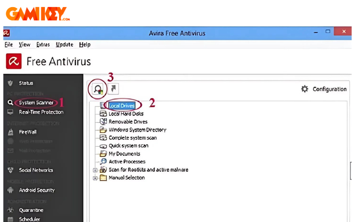Select Local Drives scan profile
The height and width of the screenshot is (222, 355).
click(x=122, y=106)
